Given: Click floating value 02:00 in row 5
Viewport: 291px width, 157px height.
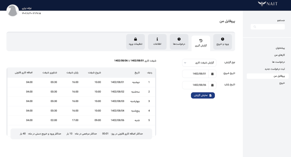Looking at the screenshot, I should point(54,120).
